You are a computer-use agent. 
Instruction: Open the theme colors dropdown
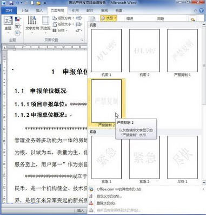click(x=18, y=19)
